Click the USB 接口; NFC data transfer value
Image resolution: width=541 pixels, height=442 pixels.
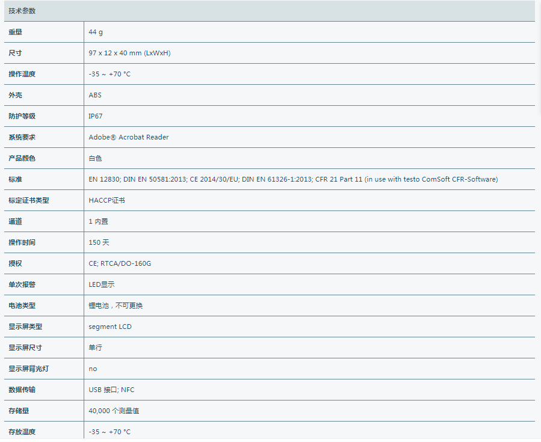pos(111,390)
